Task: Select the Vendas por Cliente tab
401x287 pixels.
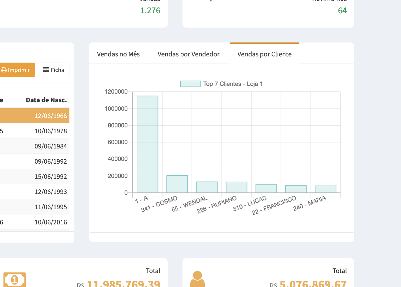Action: (264, 54)
